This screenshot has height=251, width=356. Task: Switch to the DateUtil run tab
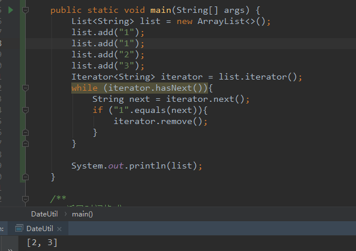[39, 229]
